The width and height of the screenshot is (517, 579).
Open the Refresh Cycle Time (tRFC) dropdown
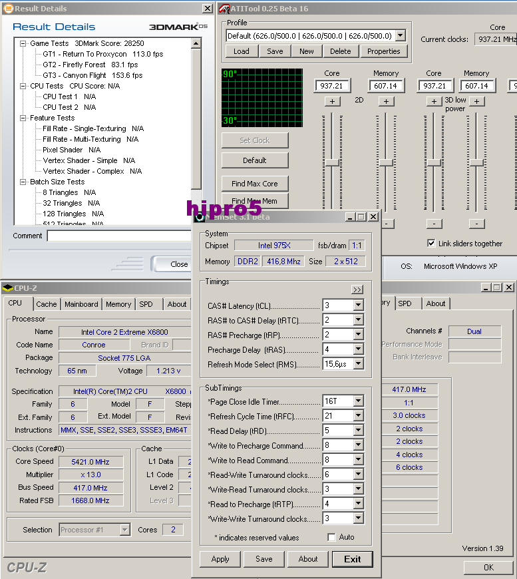click(x=358, y=416)
